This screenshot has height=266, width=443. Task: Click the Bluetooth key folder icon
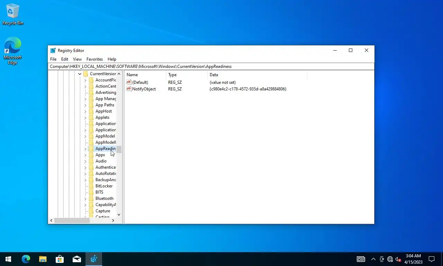click(91, 198)
